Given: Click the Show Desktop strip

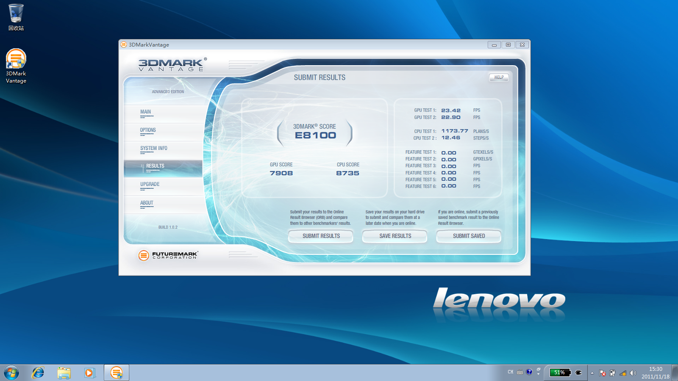Looking at the screenshot, I should click(675, 373).
